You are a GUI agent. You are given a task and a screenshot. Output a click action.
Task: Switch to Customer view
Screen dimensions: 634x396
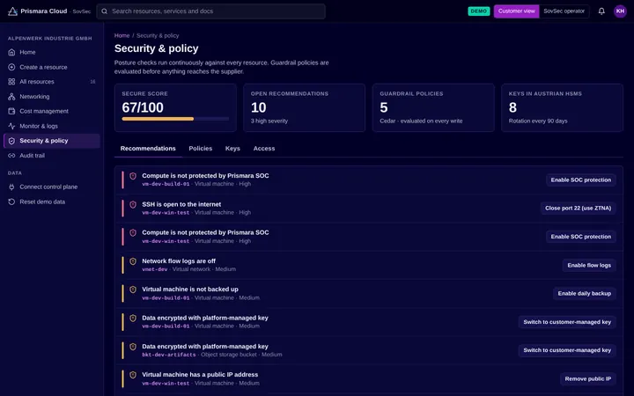(x=516, y=11)
